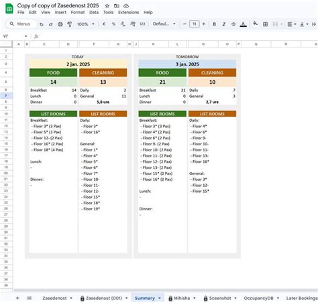318x302 pixels.
Task: Open the Default font dropdown
Action: pos(164,24)
